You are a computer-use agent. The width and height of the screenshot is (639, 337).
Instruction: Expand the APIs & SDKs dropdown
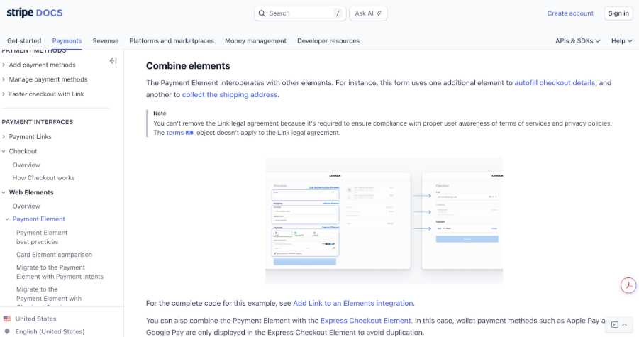point(578,41)
